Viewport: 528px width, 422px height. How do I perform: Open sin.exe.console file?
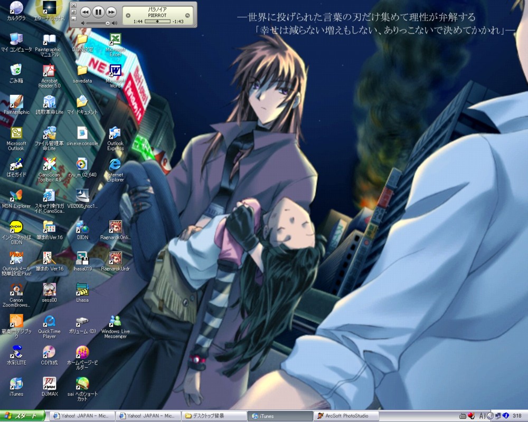tap(82, 136)
